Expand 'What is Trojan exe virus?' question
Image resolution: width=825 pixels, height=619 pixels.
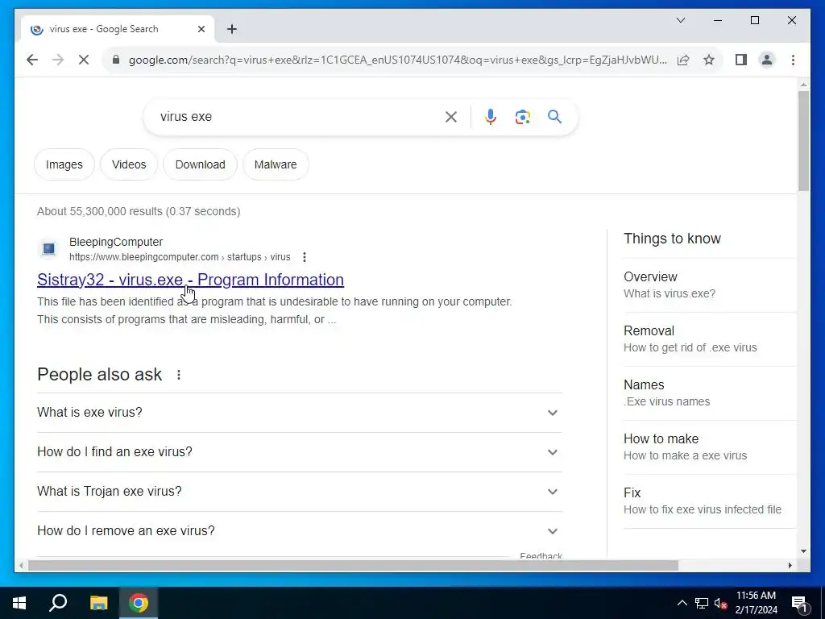300,492
